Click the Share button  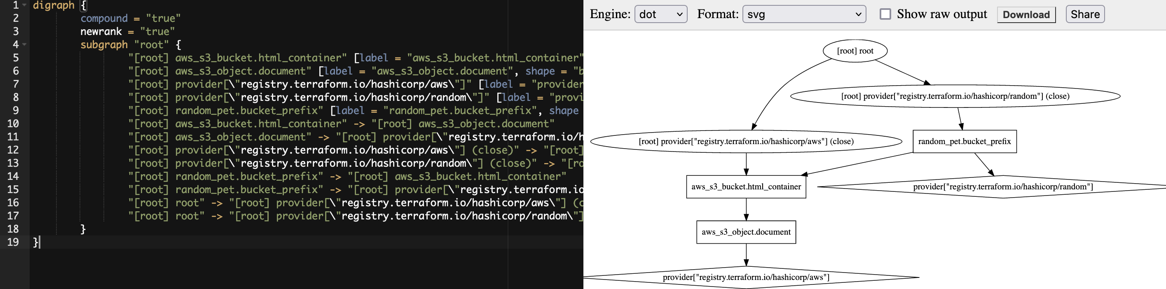point(1084,14)
